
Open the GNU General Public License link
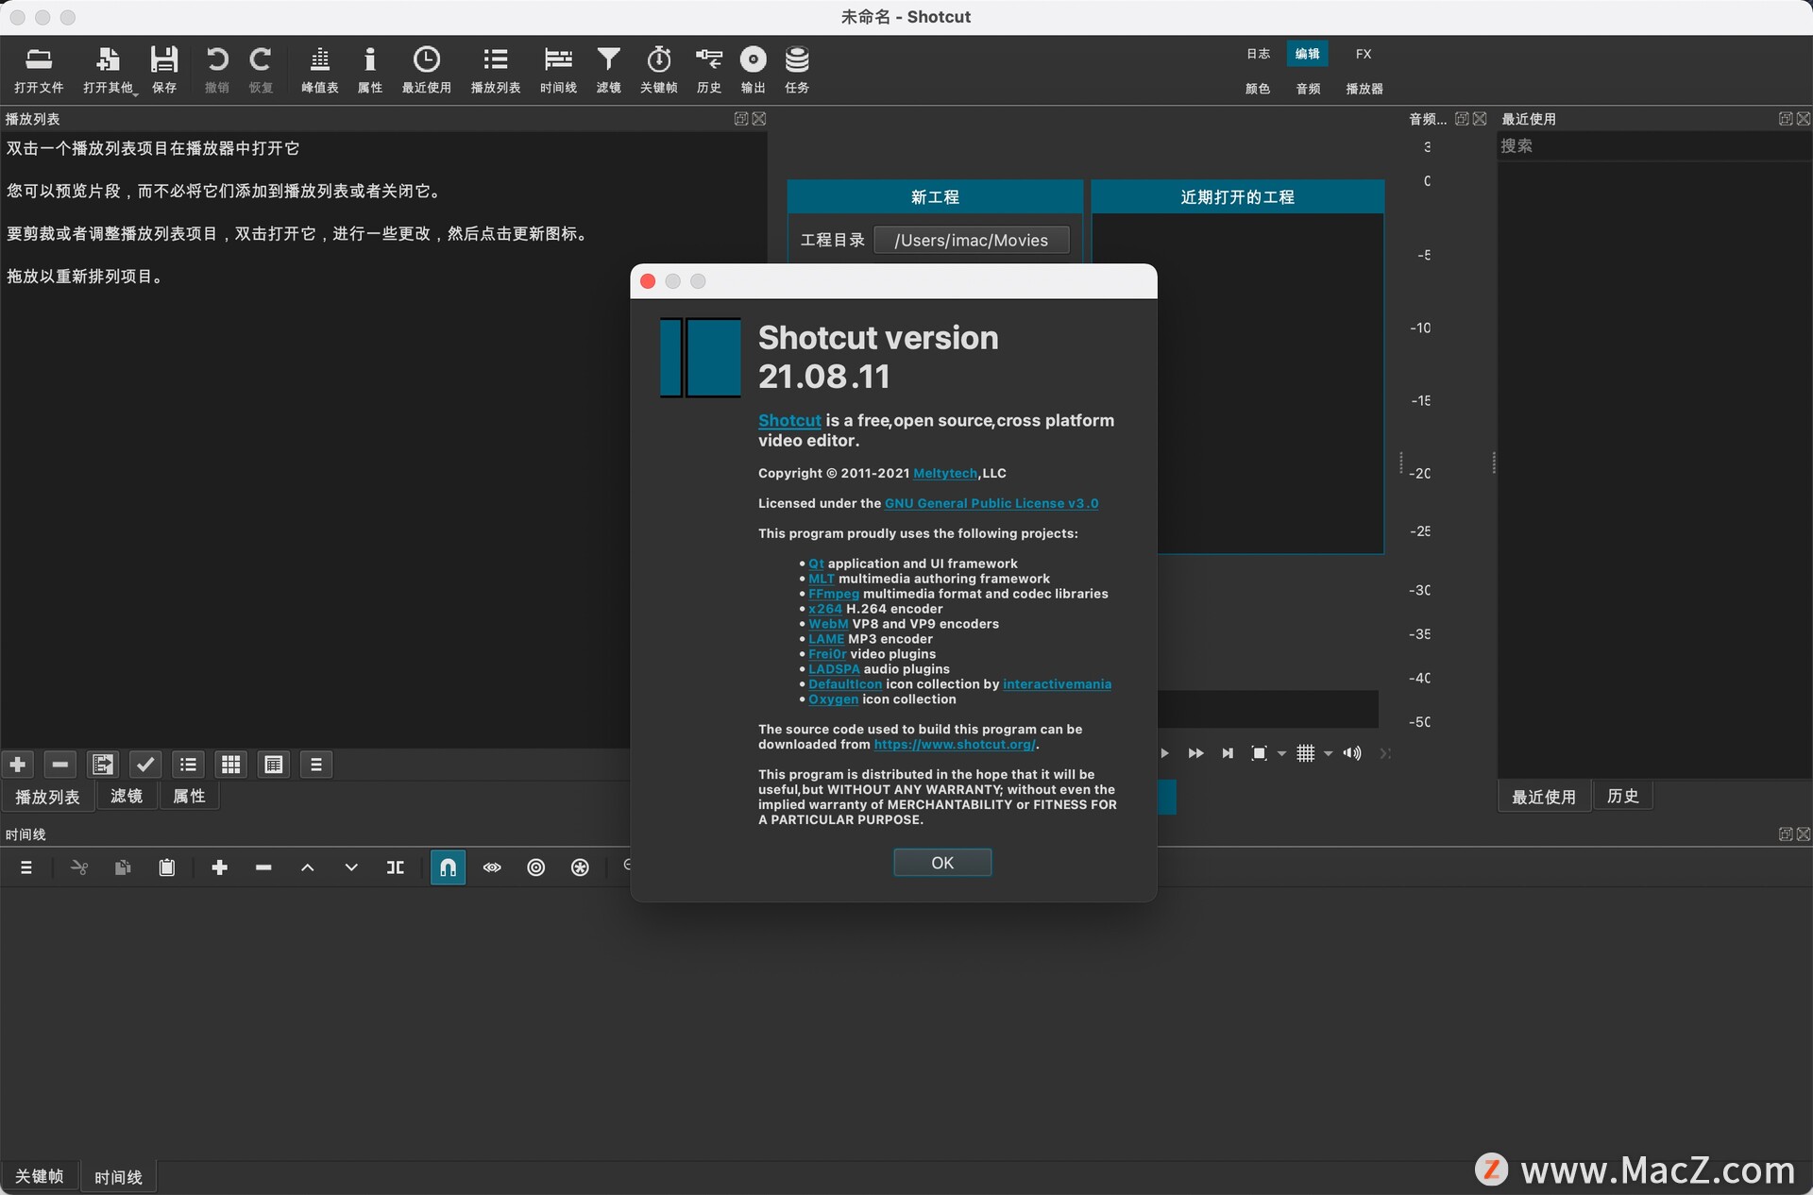pyautogui.click(x=991, y=503)
